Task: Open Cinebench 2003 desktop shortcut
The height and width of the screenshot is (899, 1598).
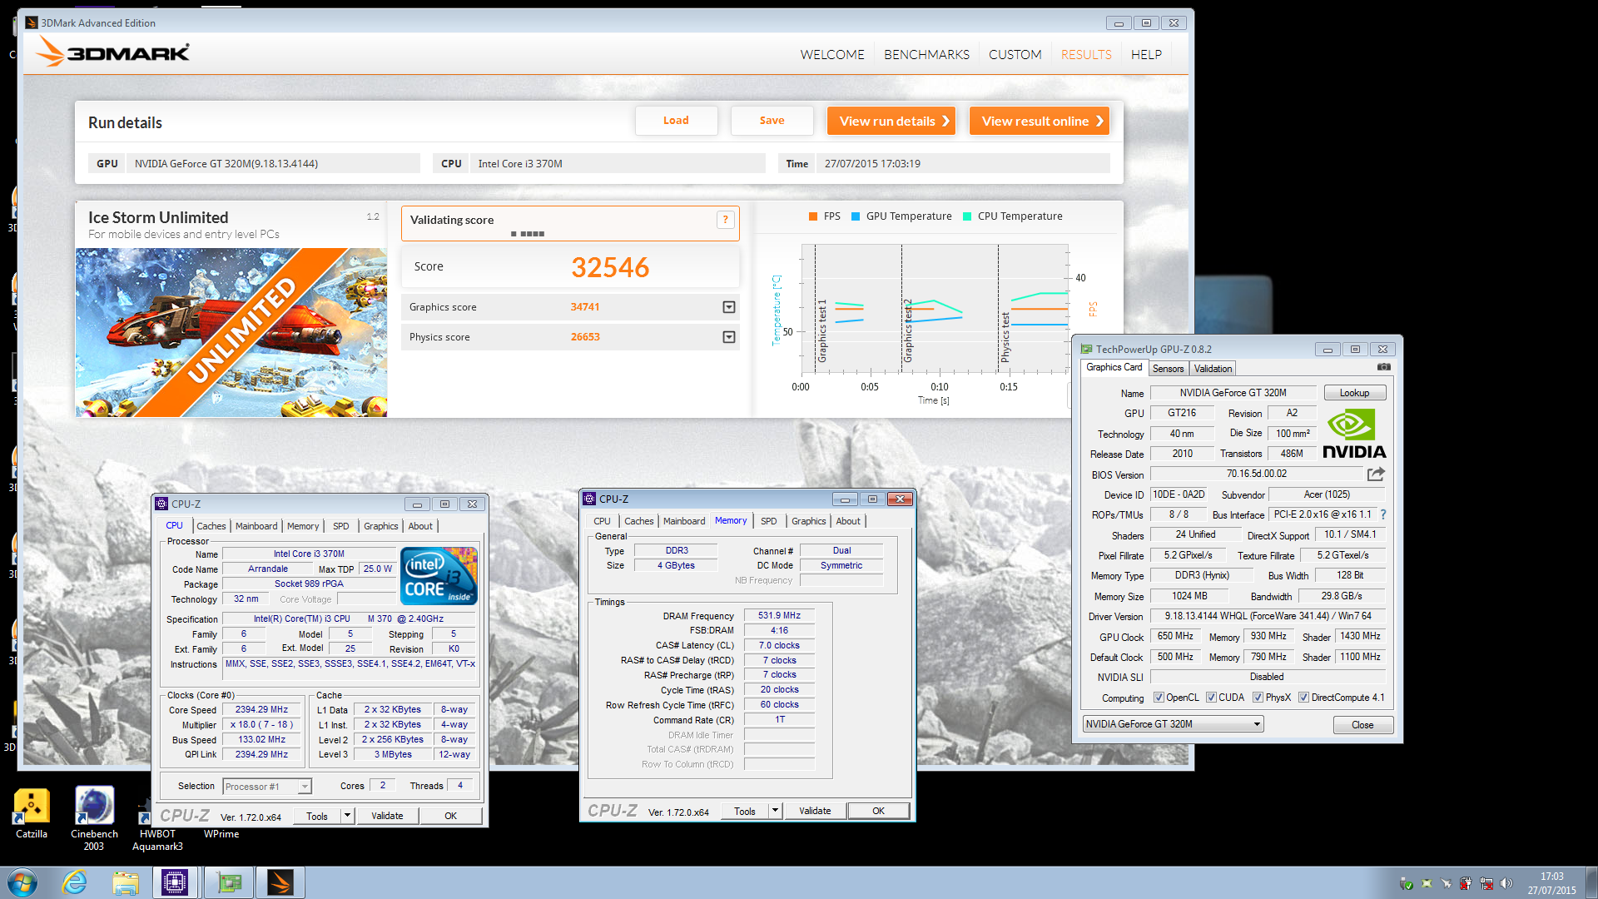Action: (94, 818)
